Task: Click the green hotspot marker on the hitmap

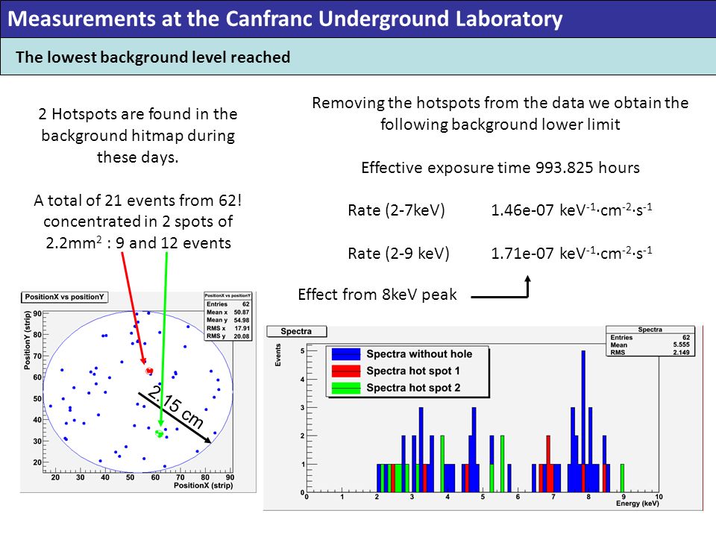Action: pyautogui.click(x=160, y=433)
